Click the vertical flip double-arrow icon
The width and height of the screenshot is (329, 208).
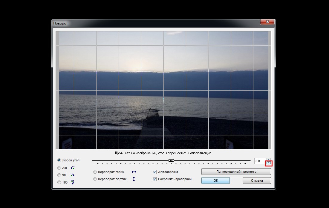click(x=134, y=179)
